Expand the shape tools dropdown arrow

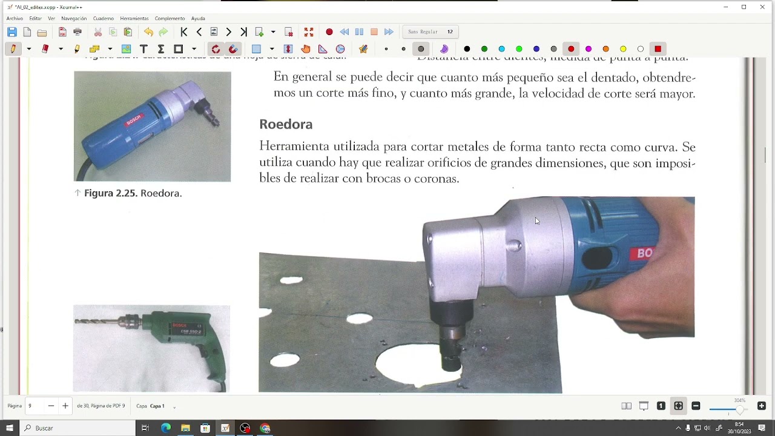194,49
